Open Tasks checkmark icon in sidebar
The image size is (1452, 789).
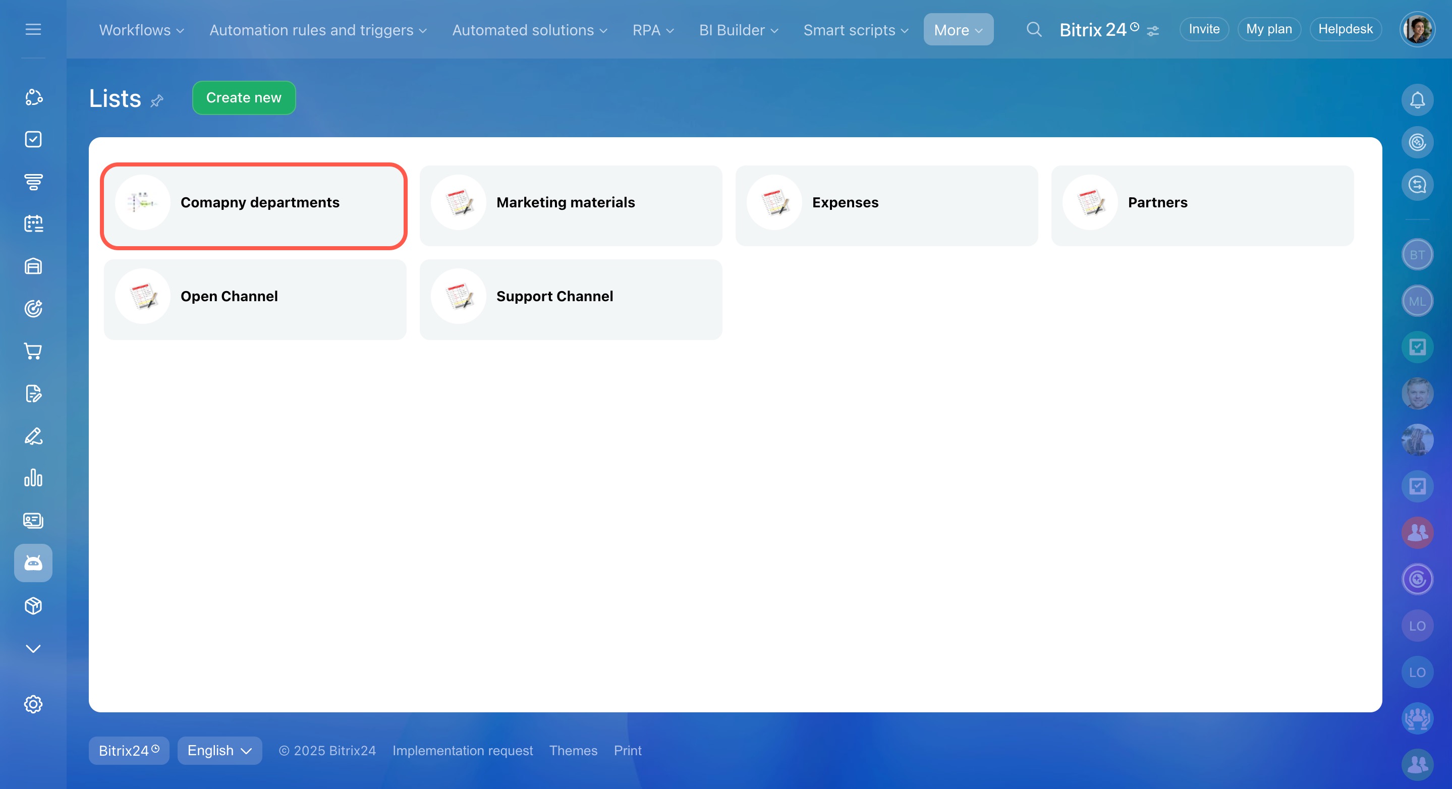point(33,139)
